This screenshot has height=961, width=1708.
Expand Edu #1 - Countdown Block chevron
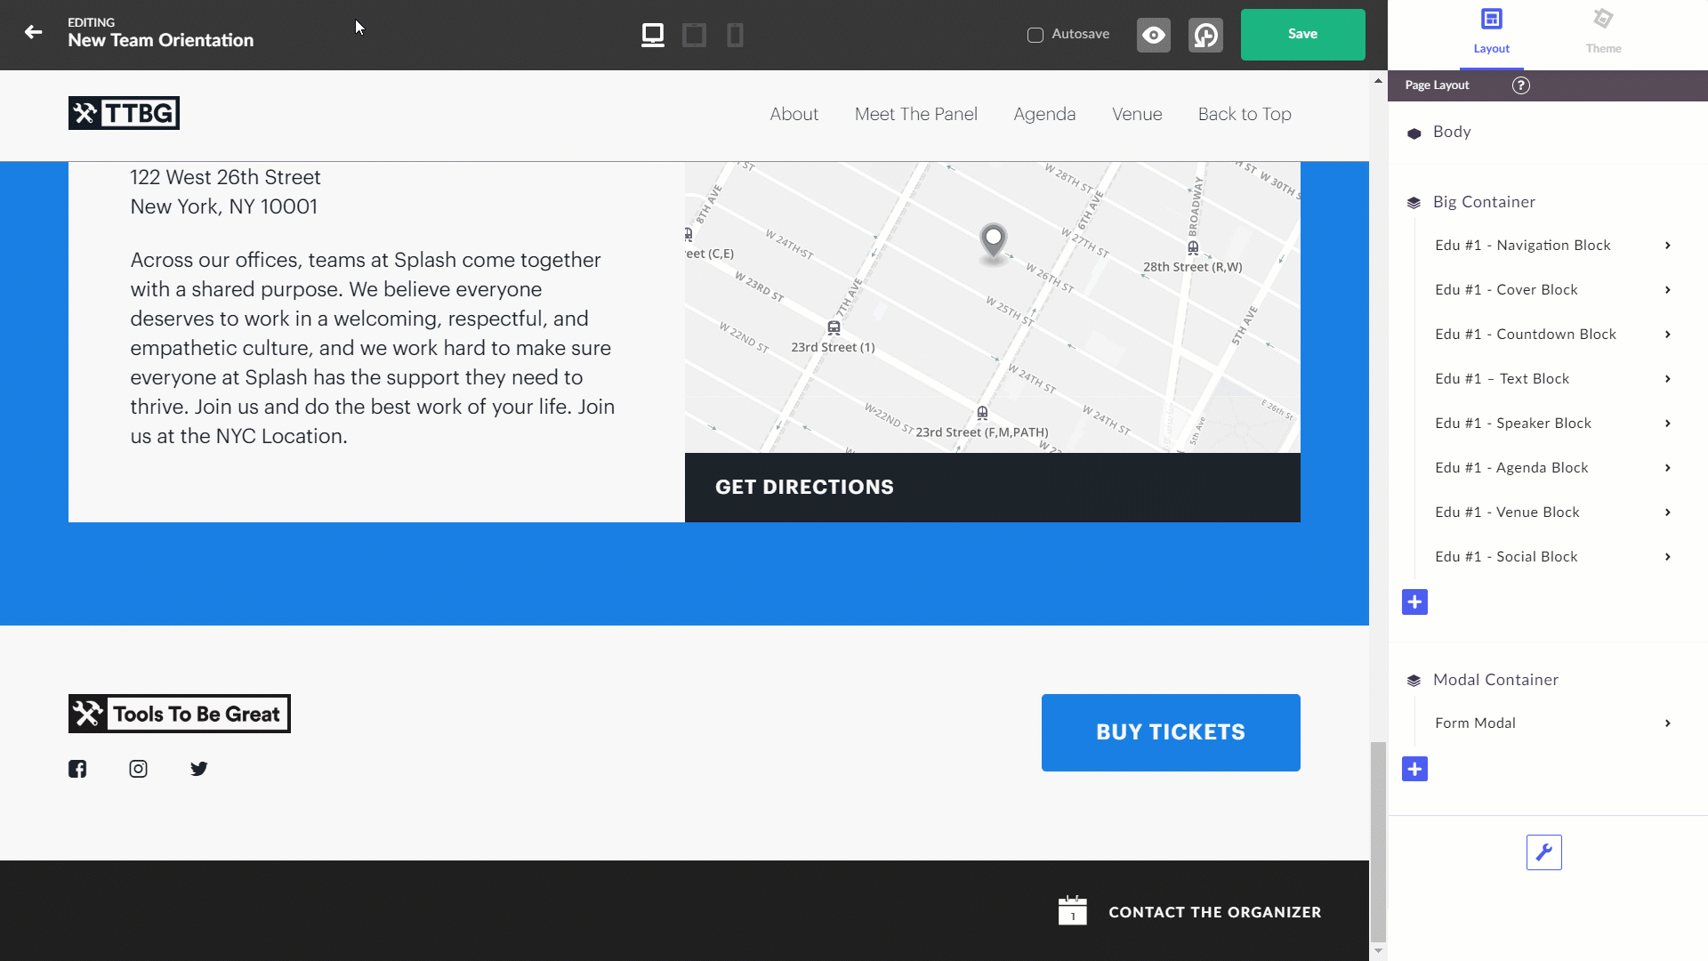pyautogui.click(x=1668, y=335)
